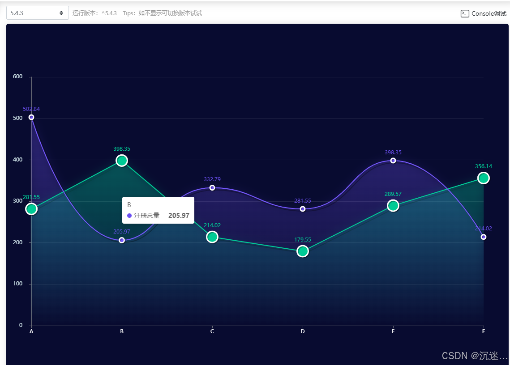This screenshot has width=510, height=365.
Task: Click the purple data point labeled 502.84
Action: pyautogui.click(x=31, y=117)
